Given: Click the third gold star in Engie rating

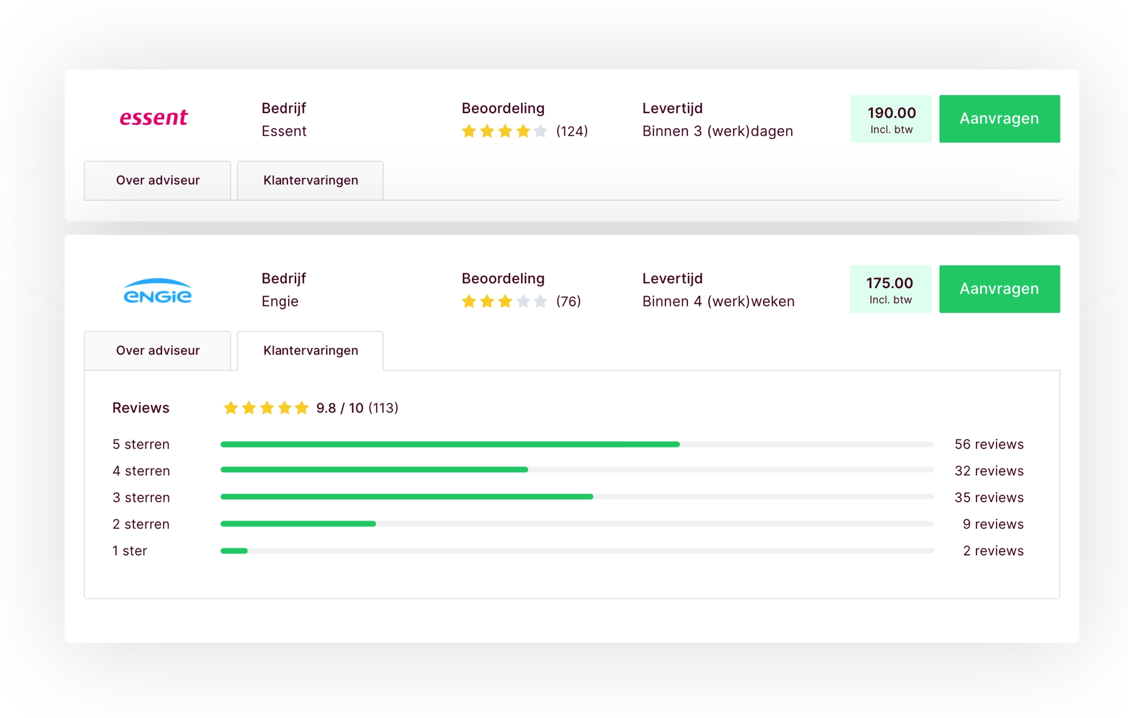Looking at the screenshot, I should click(x=505, y=301).
